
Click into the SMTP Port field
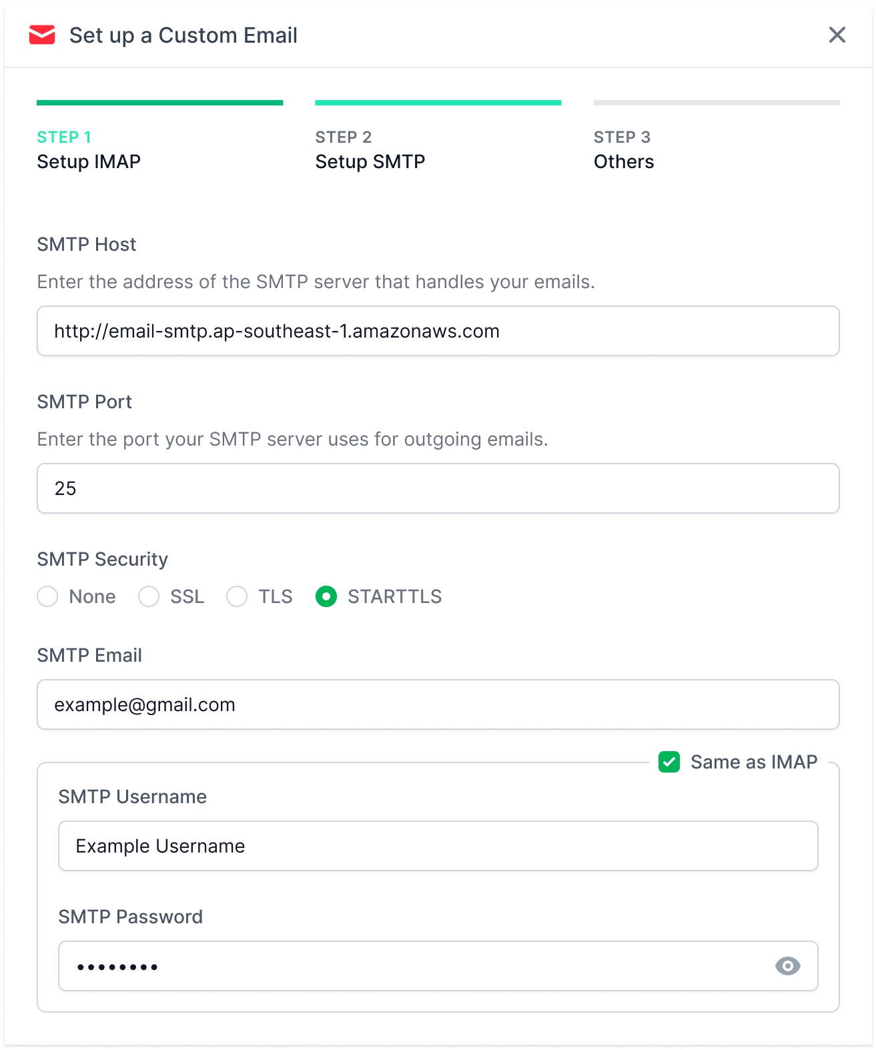(438, 488)
